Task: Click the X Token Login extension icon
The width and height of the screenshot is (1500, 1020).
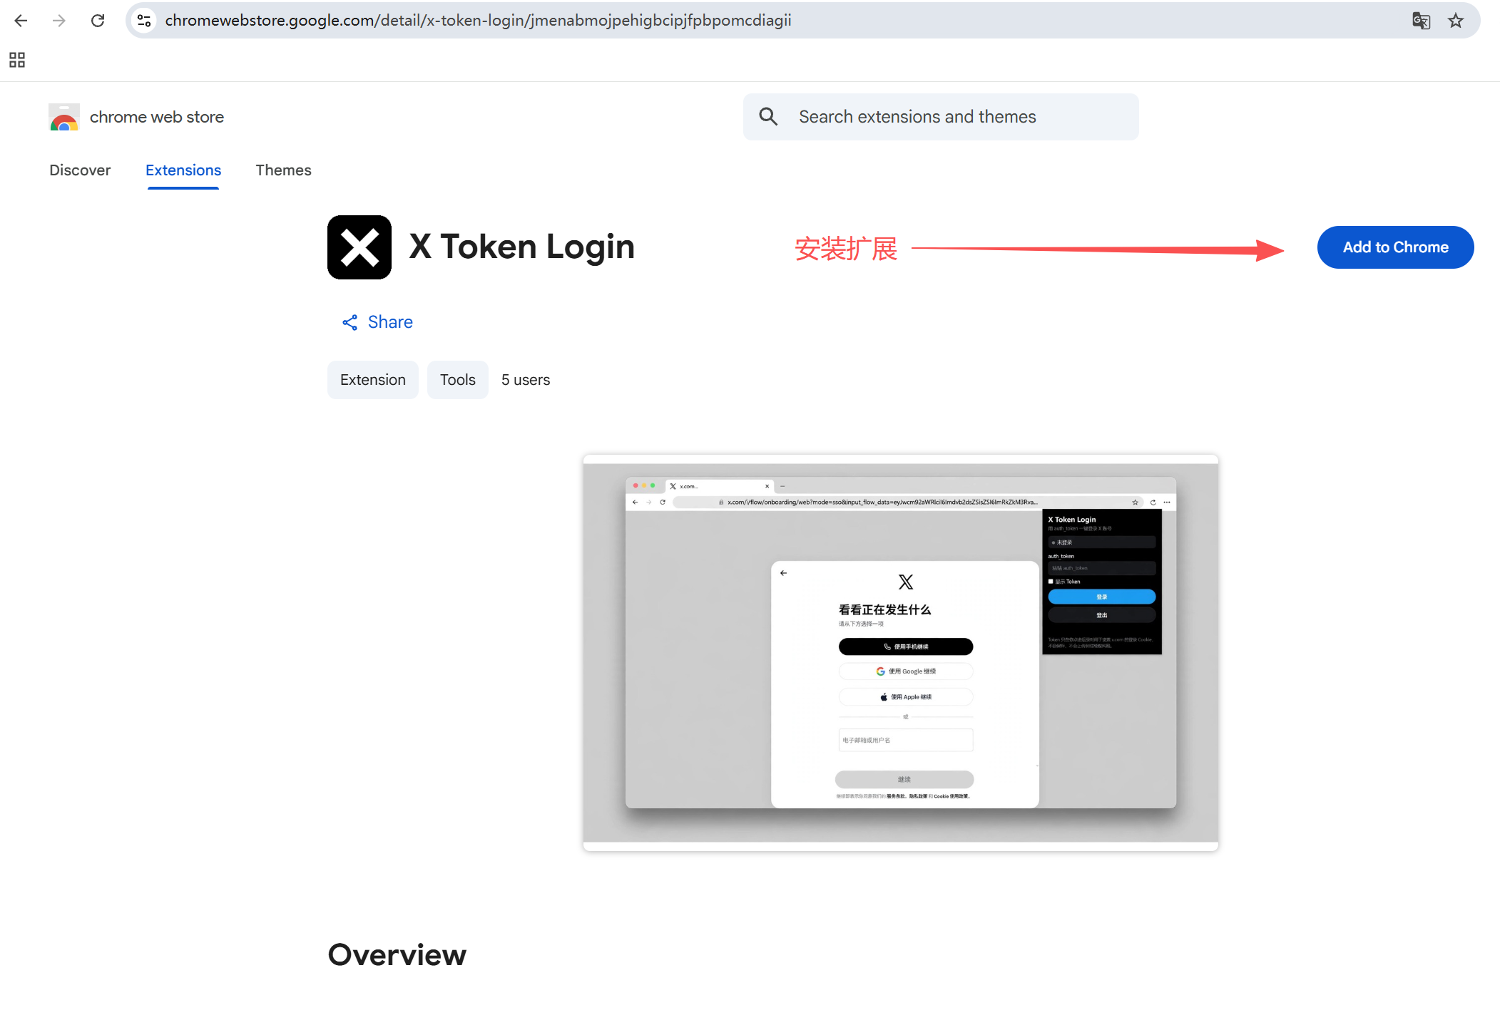Action: pyautogui.click(x=359, y=247)
